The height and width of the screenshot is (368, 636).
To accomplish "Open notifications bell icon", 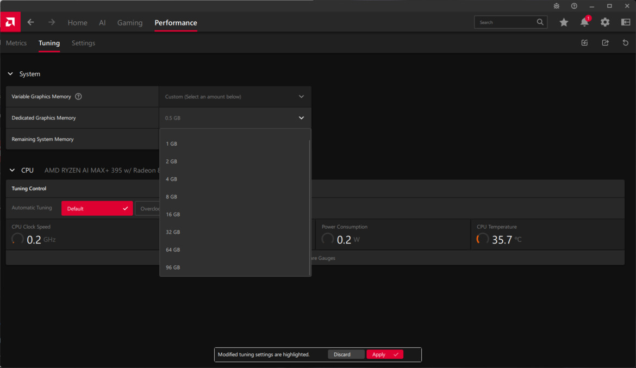I will [x=584, y=22].
